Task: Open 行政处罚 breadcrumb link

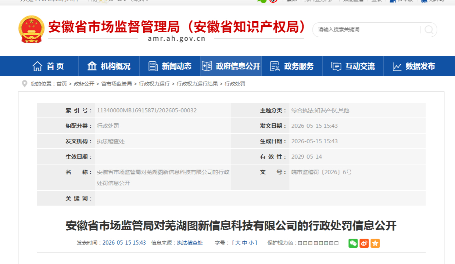Action: [235, 84]
